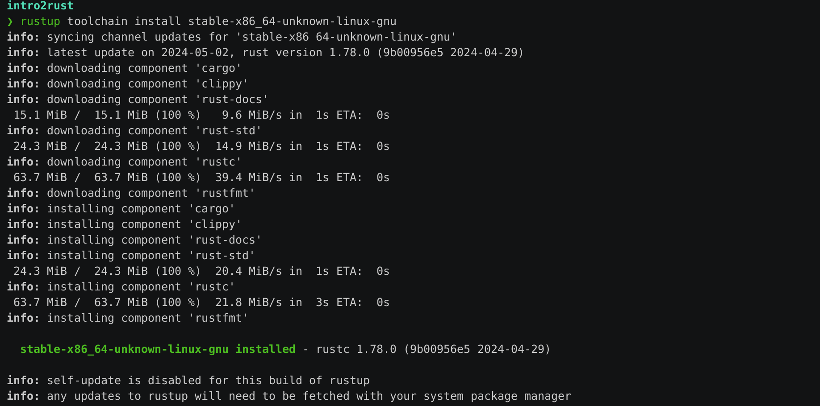Click the downloading component 'rust-docs' line

pos(138,99)
